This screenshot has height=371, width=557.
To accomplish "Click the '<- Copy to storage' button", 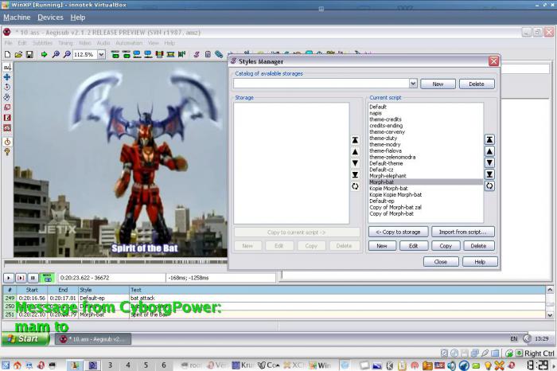I will (398, 232).
